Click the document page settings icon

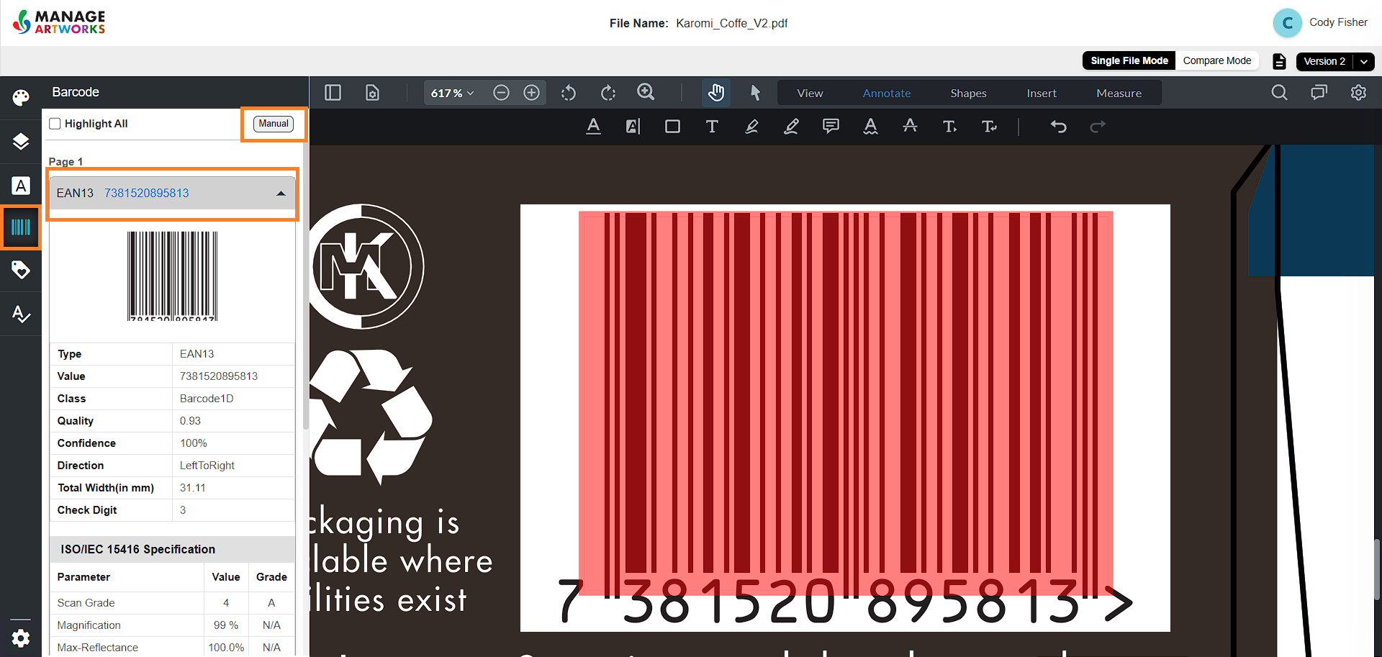(372, 93)
